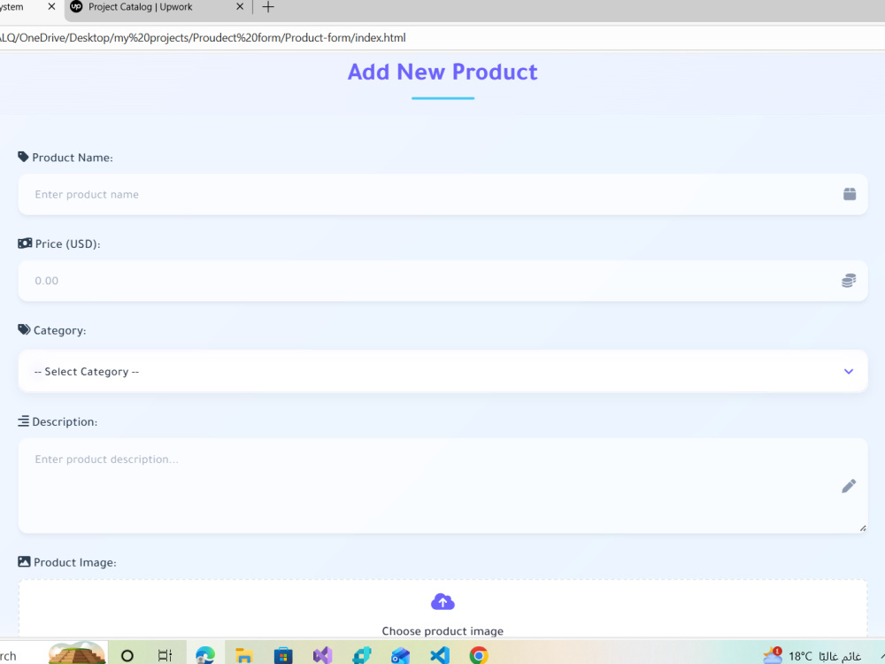Click the Add New Product heading

(x=442, y=72)
